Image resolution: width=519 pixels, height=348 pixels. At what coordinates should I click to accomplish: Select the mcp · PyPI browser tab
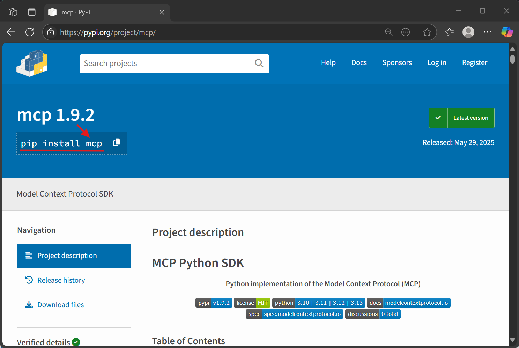pyautogui.click(x=107, y=12)
